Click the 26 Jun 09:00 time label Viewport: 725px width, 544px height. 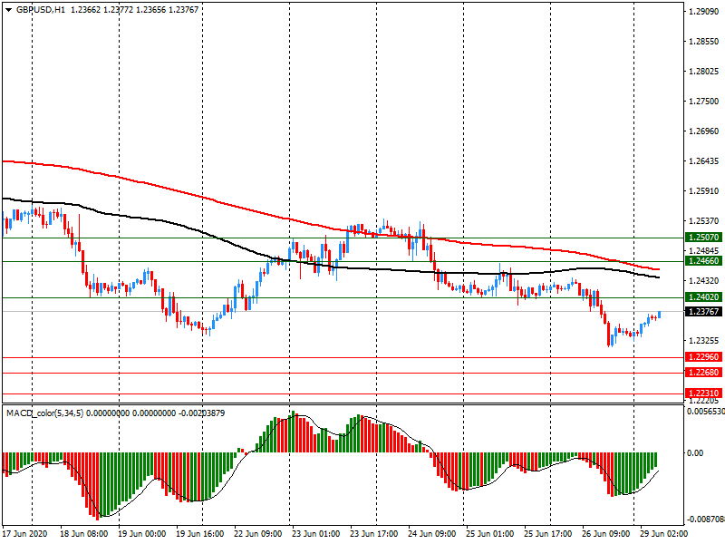pos(604,534)
